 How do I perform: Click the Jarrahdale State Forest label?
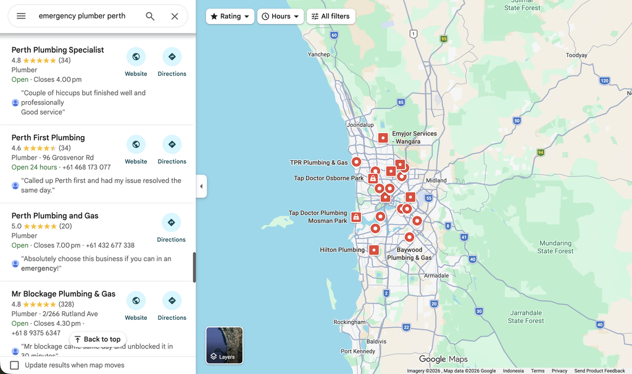point(526,317)
